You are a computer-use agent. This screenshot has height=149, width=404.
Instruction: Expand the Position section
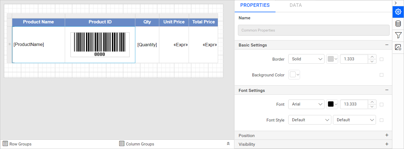(x=387, y=135)
